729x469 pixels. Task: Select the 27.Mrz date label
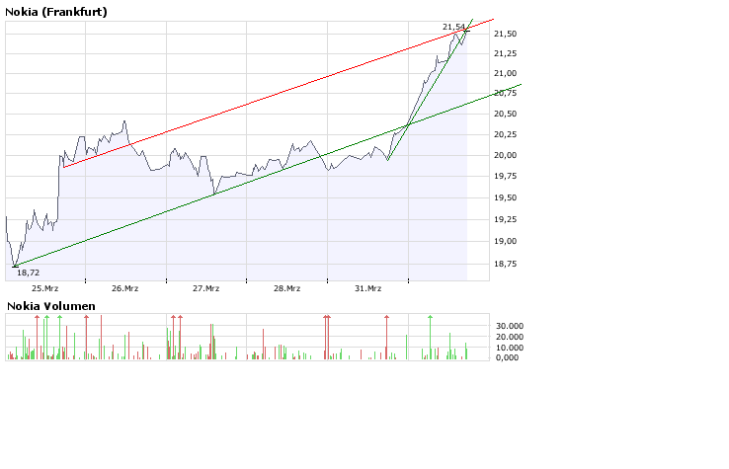[x=206, y=288]
